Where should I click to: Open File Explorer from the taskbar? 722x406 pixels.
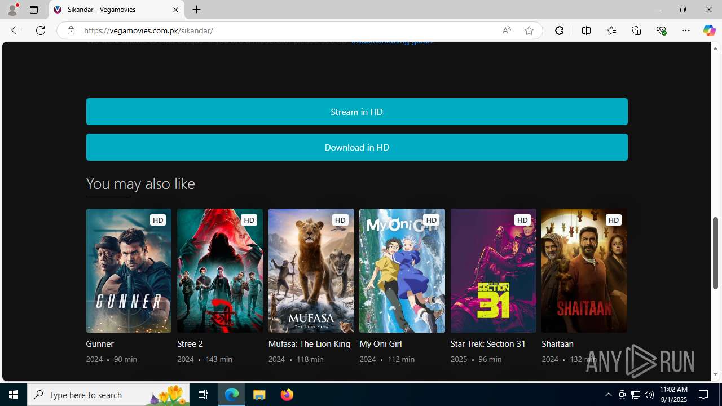pos(259,395)
